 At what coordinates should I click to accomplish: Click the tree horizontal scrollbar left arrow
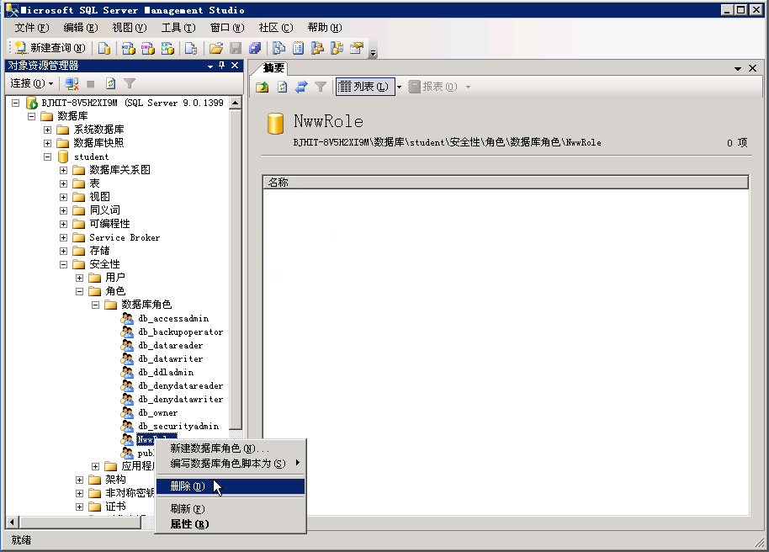[13, 522]
